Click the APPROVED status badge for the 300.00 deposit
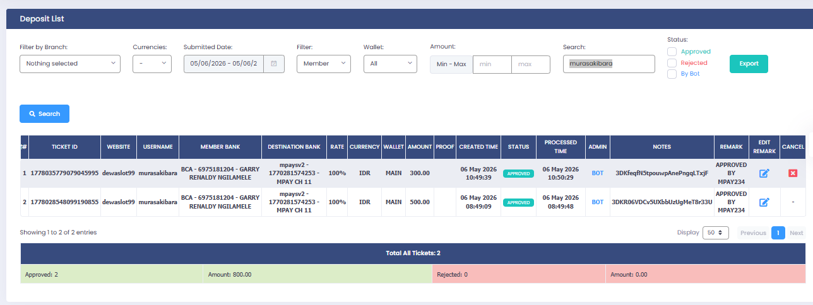Viewport: 813px width, 305px height. (x=518, y=173)
